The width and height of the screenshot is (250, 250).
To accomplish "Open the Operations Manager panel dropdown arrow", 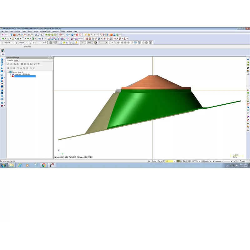I will click(49, 57).
